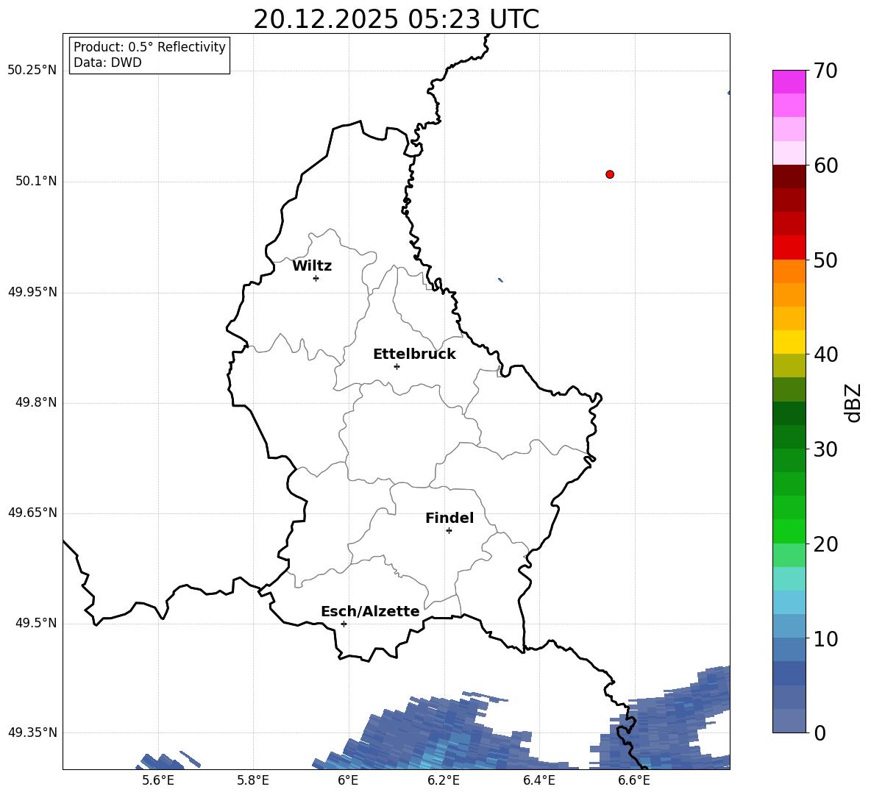Viewport: 871px width, 795px height.
Task: Click the 49.5°N latitude label
Action: tap(36, 623)
